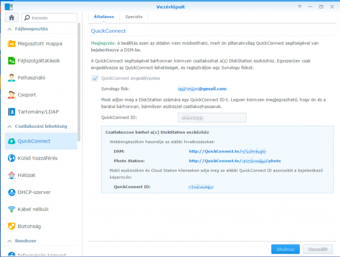Screen dimensions: 340x257
Task: Open the DHCP-szerver icon
Action: coord(12,192)
